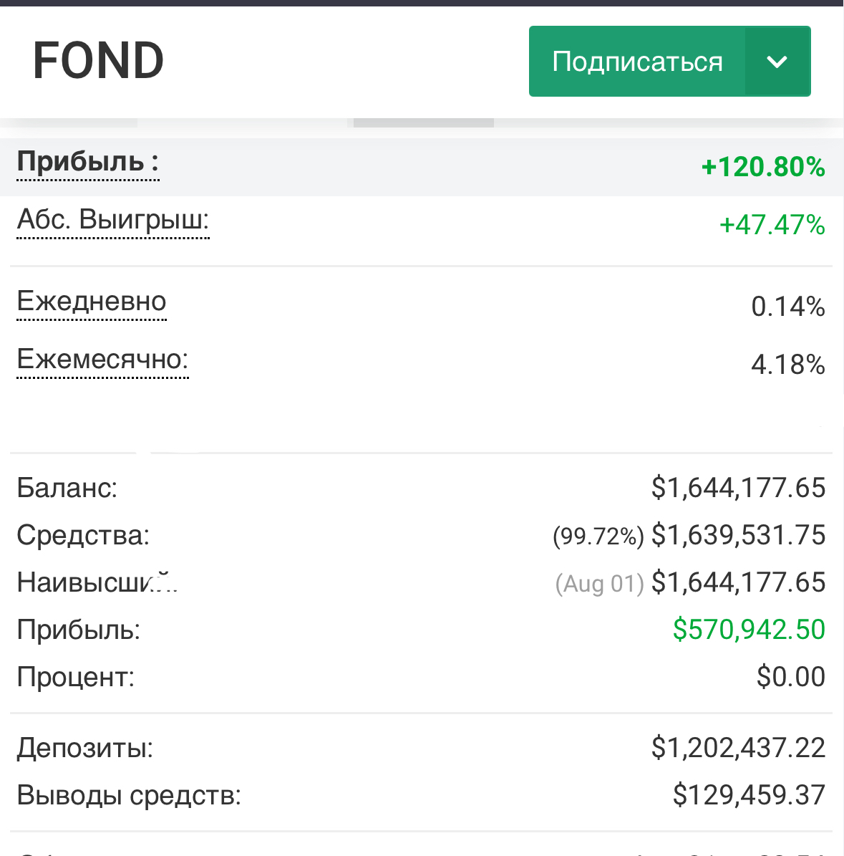Click the $0.00 Процент value
844x856 pixels.
coord(790,677)
